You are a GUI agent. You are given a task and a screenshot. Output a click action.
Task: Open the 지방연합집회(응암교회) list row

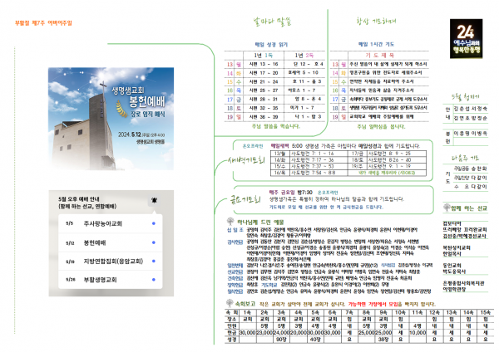click(111, 262)
